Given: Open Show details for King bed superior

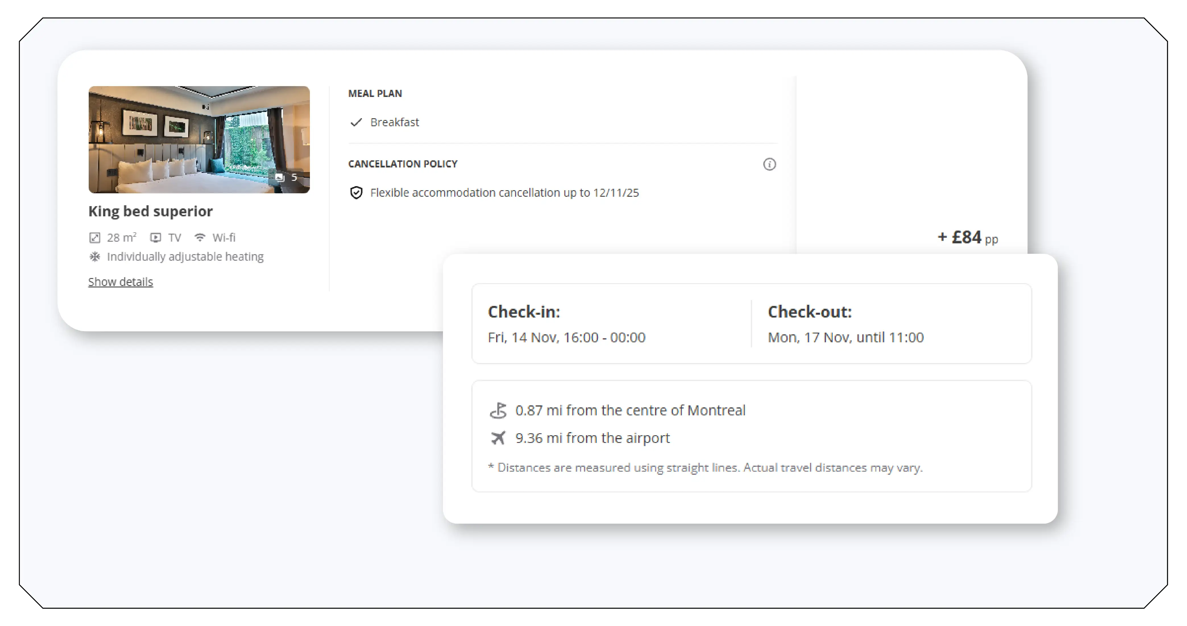Looking at the screenshot, I should click(x=120, y=281).
